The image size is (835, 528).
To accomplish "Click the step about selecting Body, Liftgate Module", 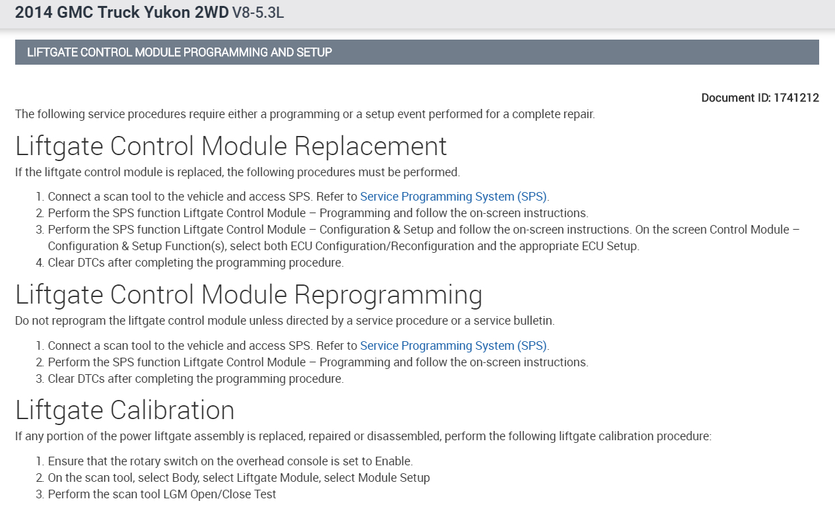I will [x=238, y=478].
